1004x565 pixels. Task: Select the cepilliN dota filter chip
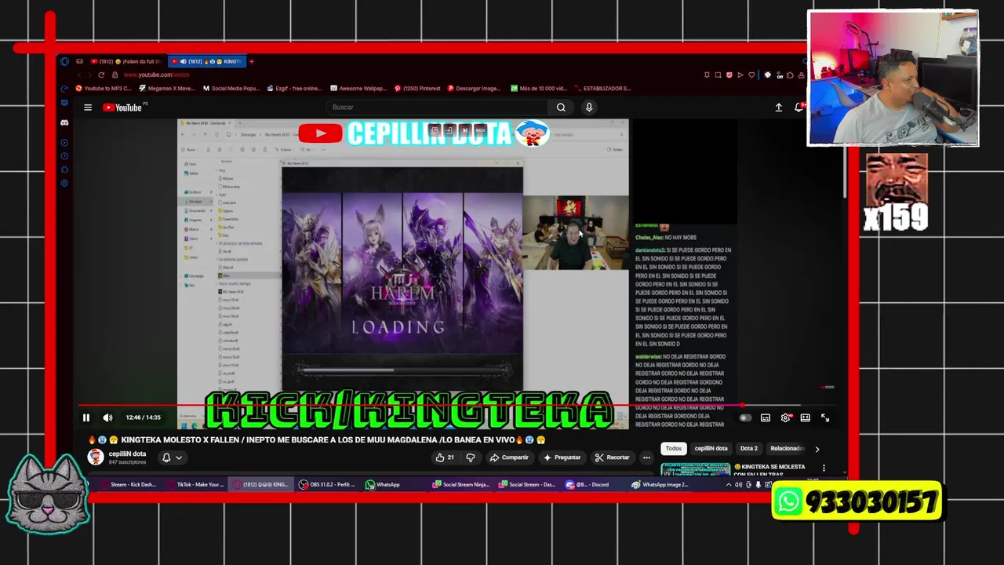[x=711, y=449]
